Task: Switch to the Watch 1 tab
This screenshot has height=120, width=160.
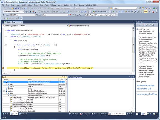Action: [x=23, y=114]
